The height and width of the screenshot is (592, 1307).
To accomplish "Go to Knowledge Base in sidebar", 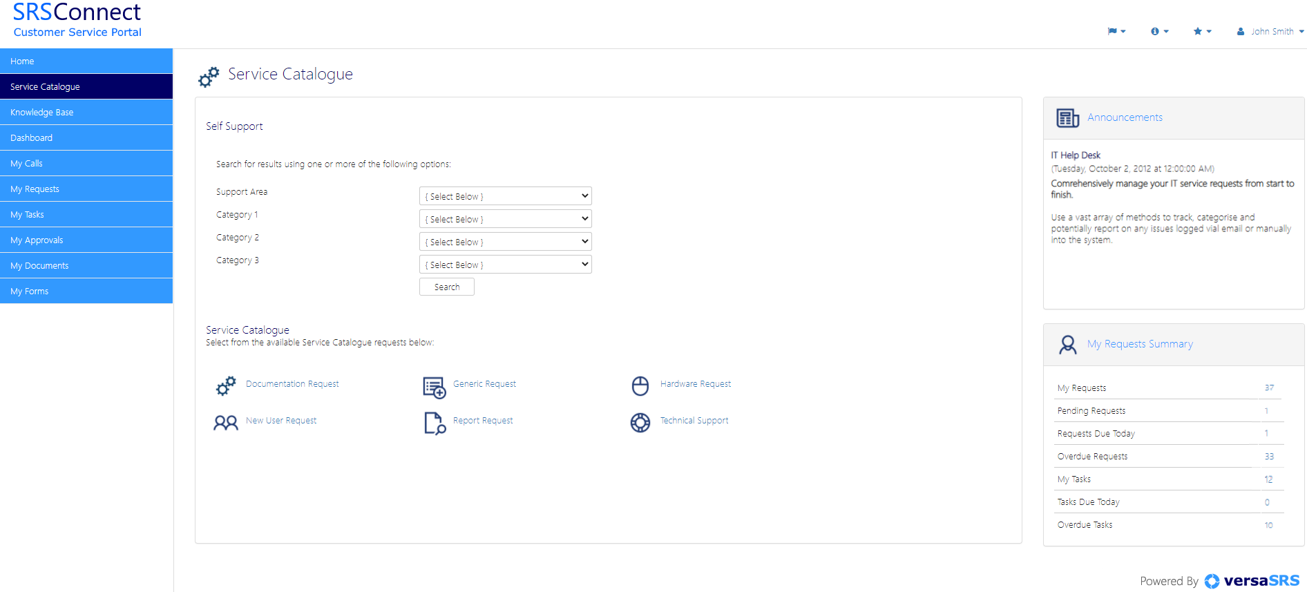I will tap(86, 112).
